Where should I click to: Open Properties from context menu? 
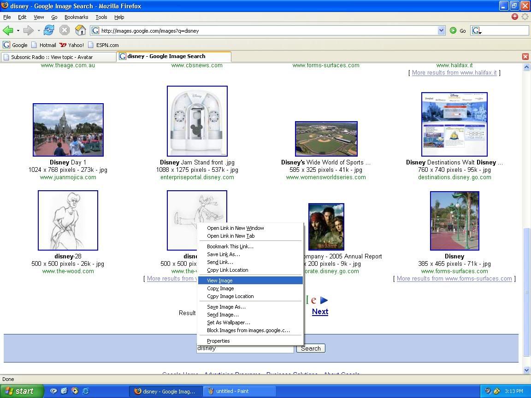pos(250,341)
